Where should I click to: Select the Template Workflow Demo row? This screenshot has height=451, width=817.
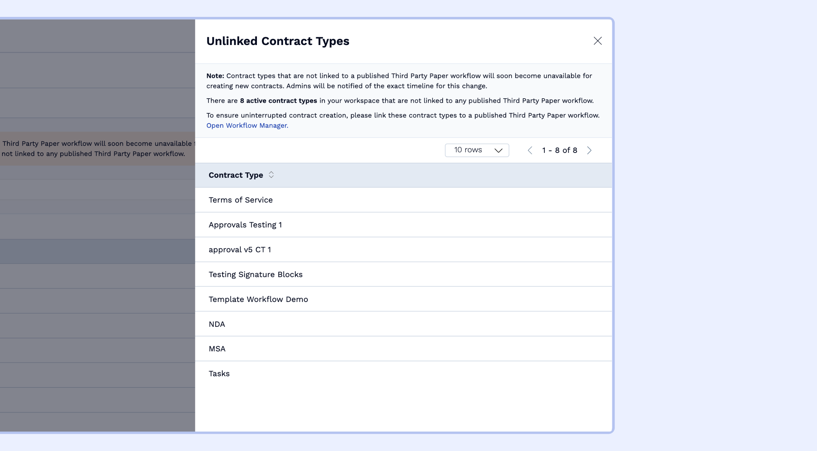point(258,299)
